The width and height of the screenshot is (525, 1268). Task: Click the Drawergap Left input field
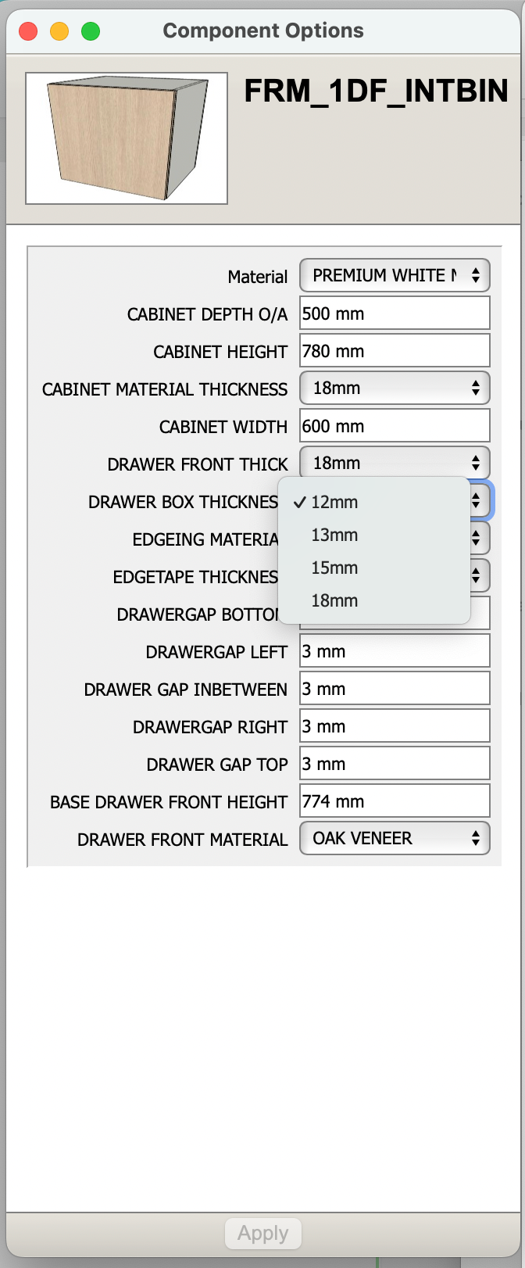(x=395, y=651)
